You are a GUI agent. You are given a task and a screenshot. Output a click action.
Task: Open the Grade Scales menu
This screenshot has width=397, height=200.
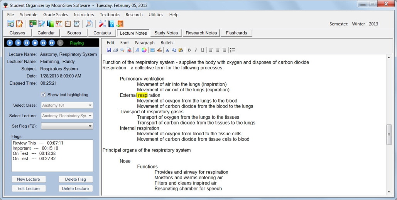(x=56, y=15)
